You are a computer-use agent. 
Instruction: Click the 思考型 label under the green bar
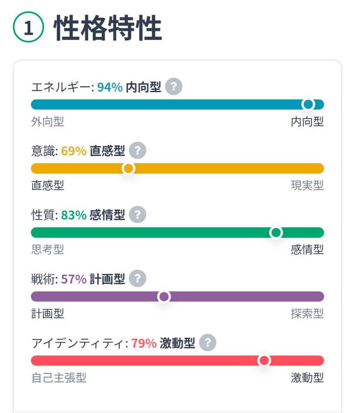[x=47, y=249]
